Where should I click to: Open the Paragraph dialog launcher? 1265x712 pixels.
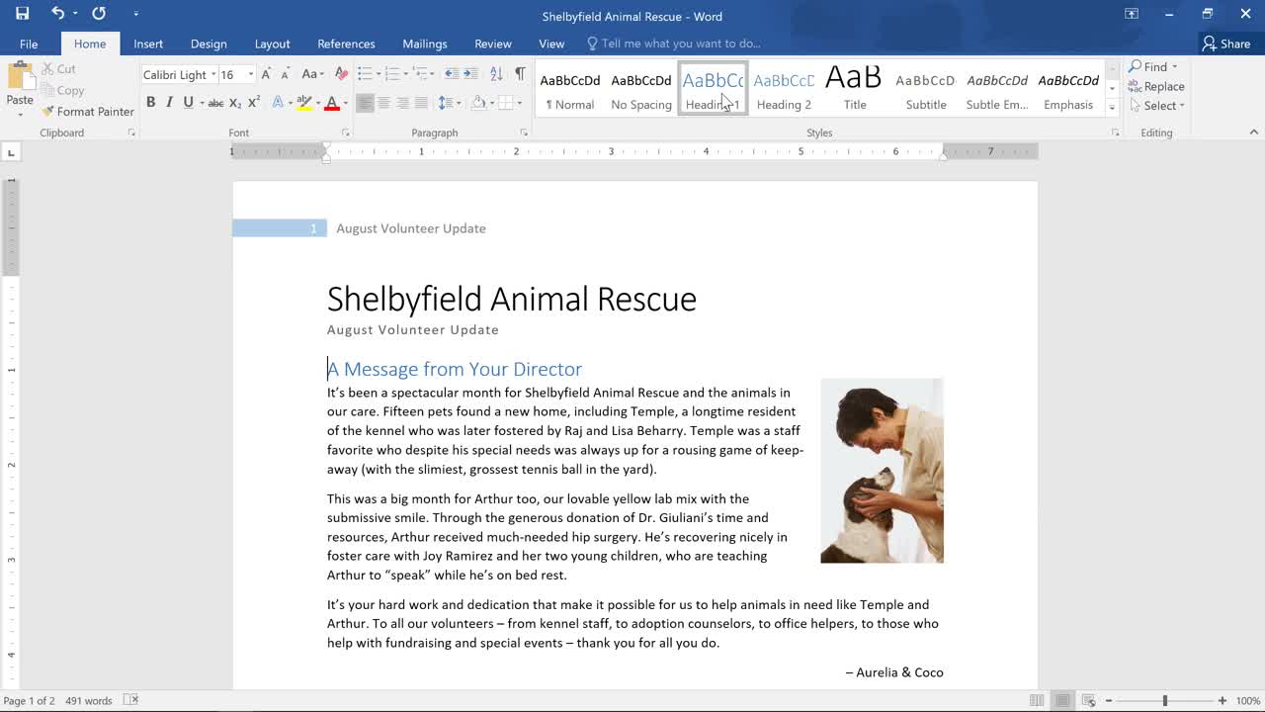[x=524, y=133]
